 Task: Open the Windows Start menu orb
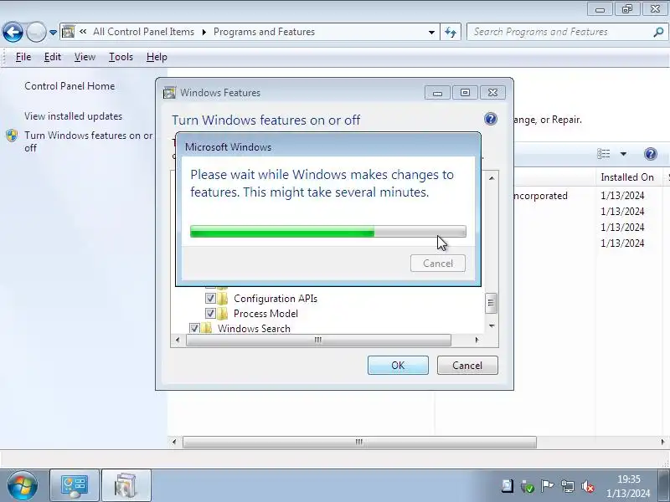23,486
